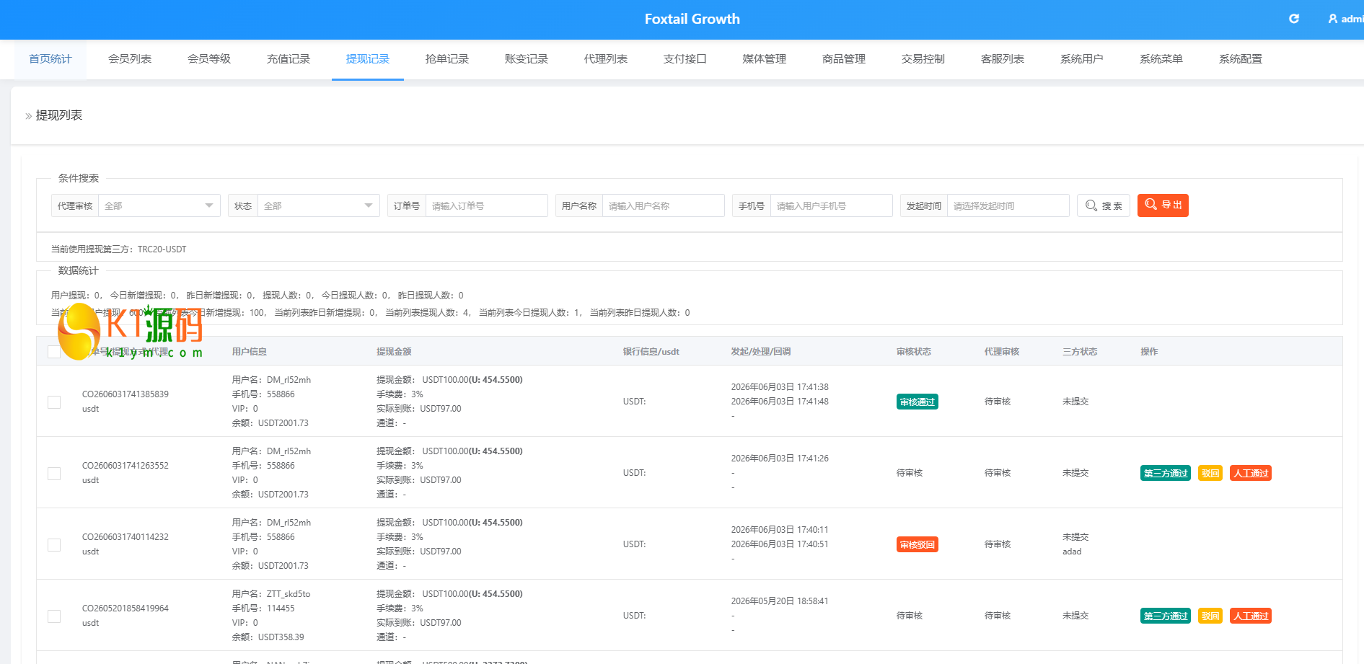1364x664 pixels.
Task: Check the row CO2606031741263552 checkbox
Action: (54, 473)
